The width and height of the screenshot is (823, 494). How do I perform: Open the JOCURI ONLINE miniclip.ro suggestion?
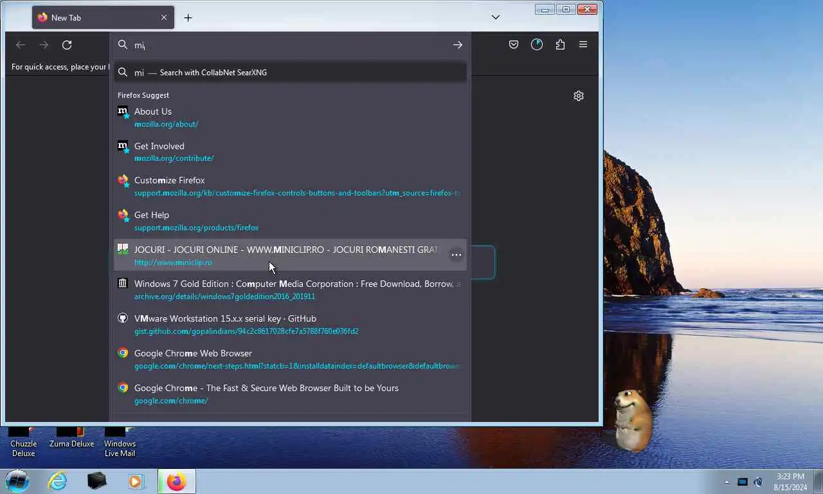click(290, 255)
